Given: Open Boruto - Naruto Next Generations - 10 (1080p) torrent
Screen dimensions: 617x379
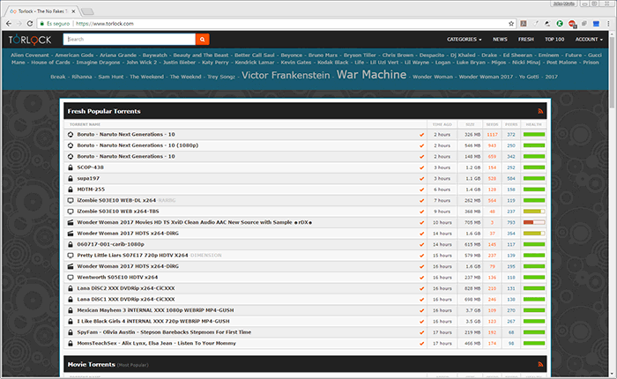Looking at the screenshot, I should click(138, 145).
